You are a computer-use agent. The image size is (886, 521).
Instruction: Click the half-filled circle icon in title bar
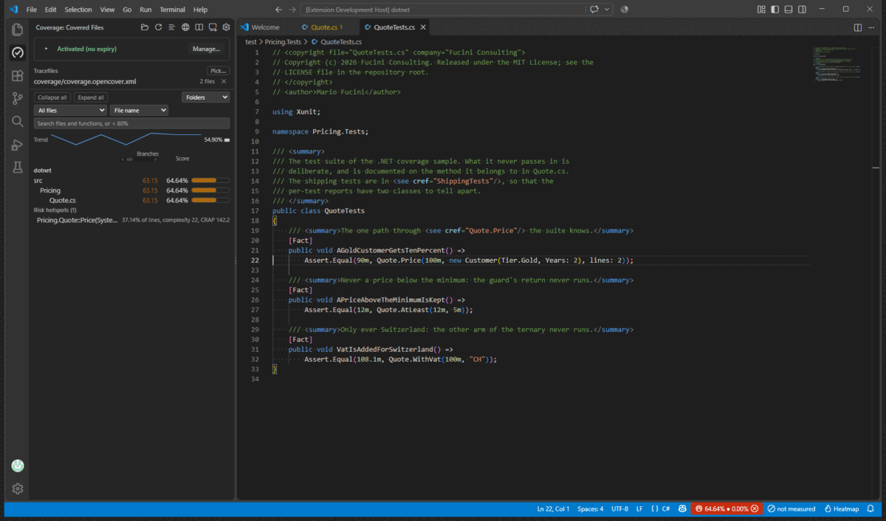pyautogui.click(x=625, y=10)
